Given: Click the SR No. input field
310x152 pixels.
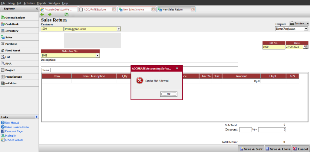Looking at the screenshot, I should click(x=274, y=47).
